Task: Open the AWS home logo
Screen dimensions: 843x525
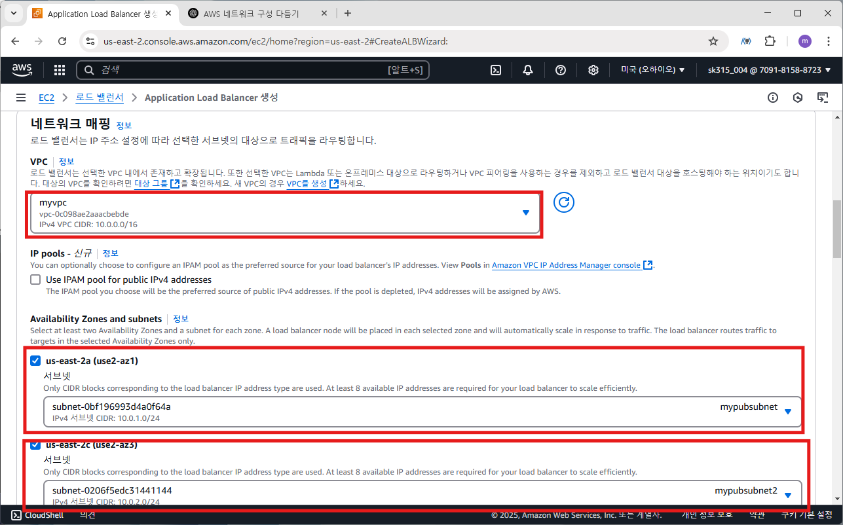Action: (x=22, y=70)
